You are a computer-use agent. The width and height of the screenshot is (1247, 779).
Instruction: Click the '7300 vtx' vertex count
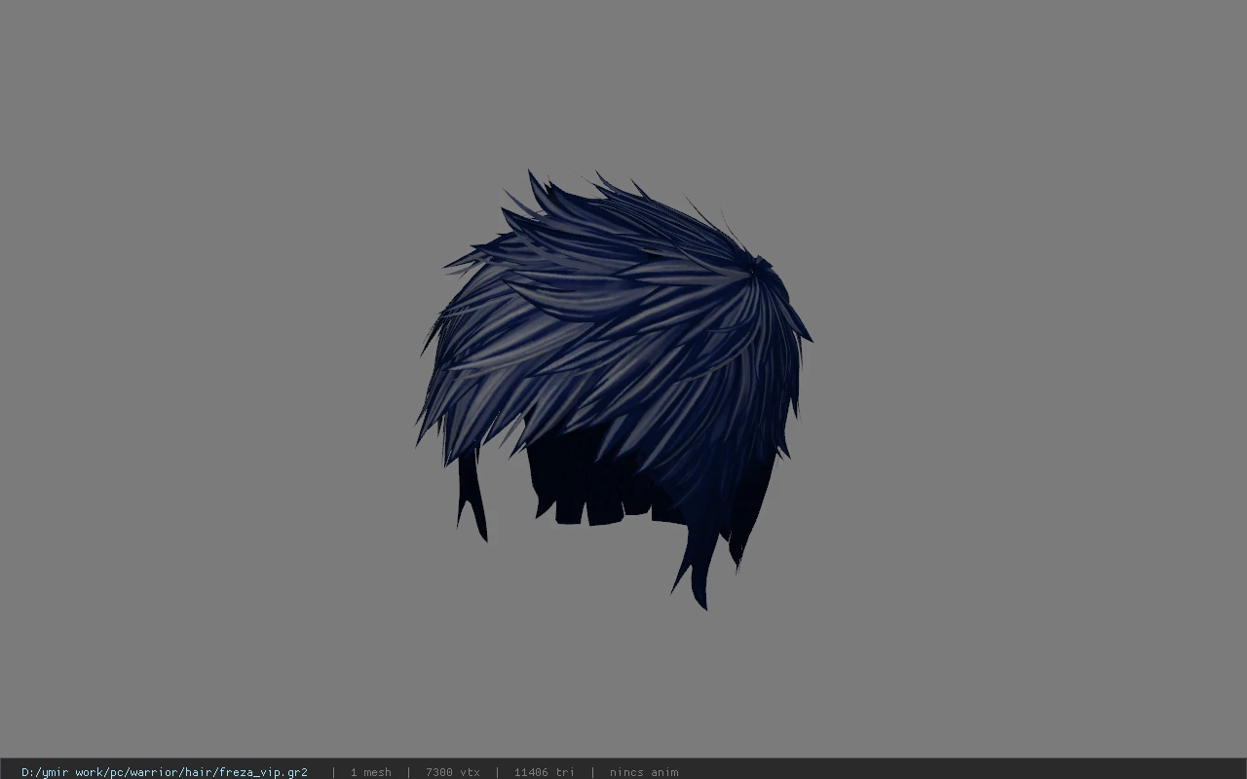pyautogui.click(x=453, y=772)
